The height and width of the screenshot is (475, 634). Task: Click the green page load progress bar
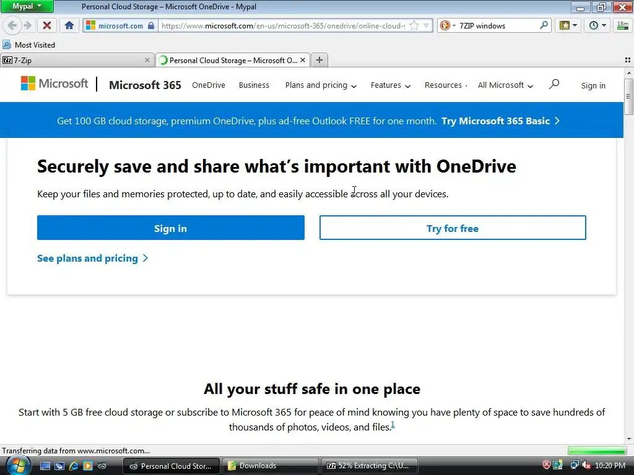pos(597,450)
